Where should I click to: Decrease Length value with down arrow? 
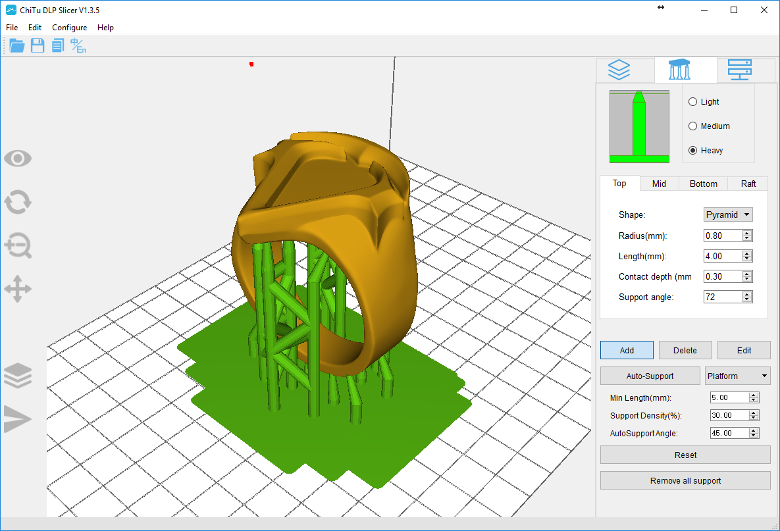[746, 259]
